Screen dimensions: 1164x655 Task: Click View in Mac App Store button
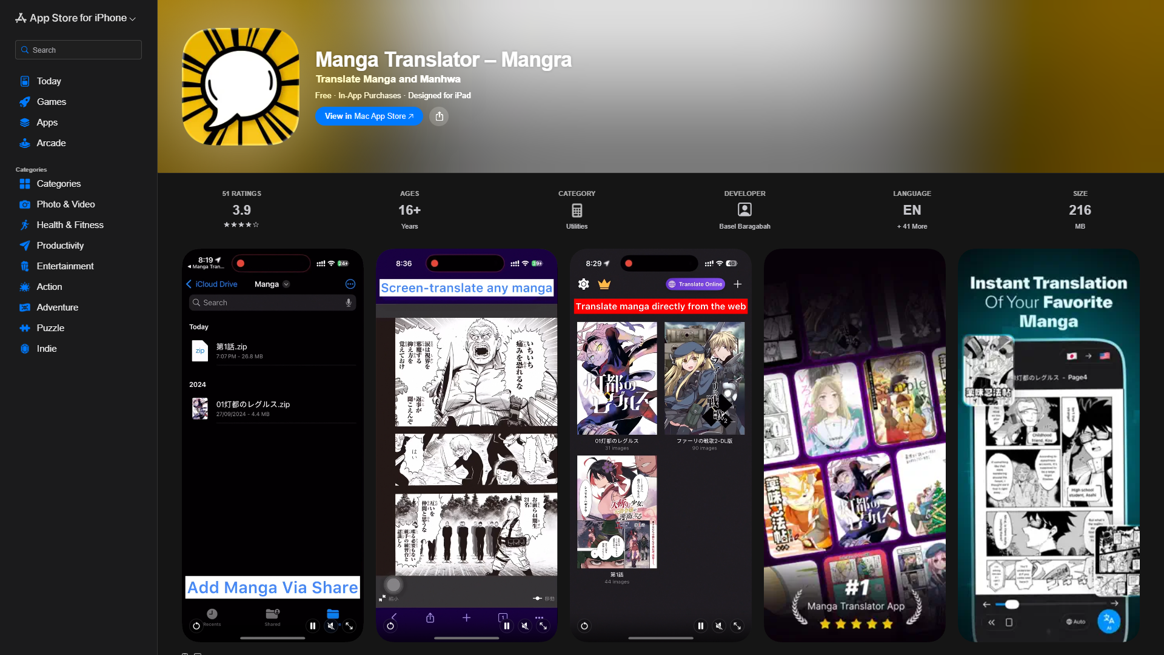[x=369, y=116]
